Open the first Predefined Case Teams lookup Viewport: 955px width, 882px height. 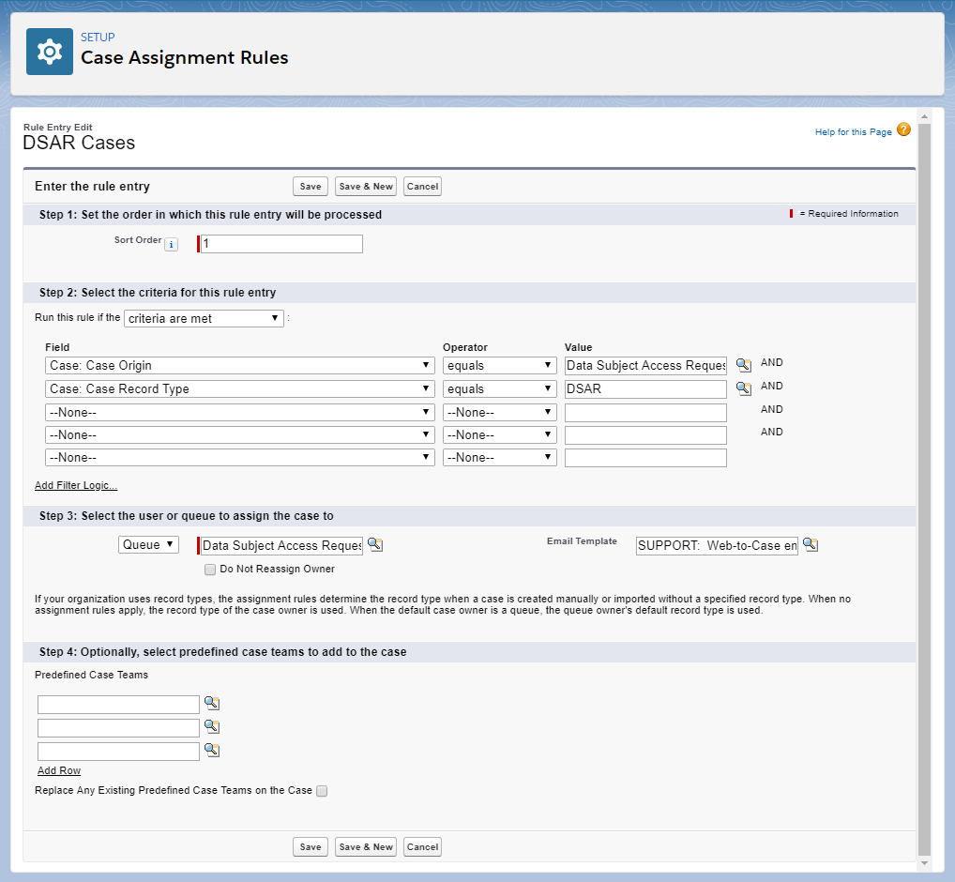click(x=212, y=703)
